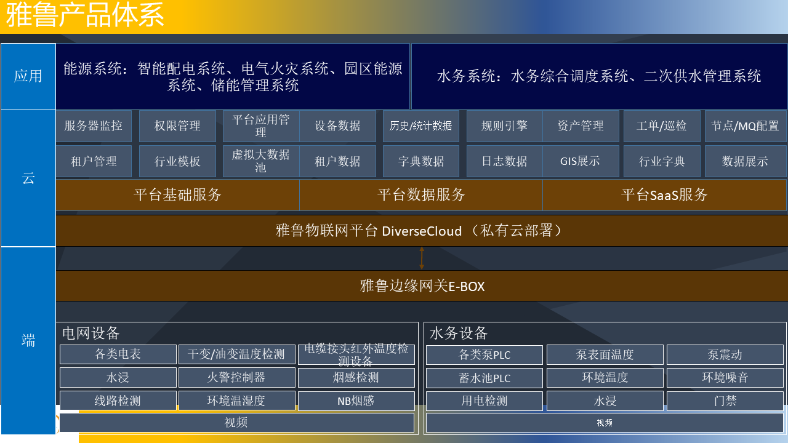This screenshot has width=788, height=443.
Task: Select the 租户数据 box
Action: (337, 161)
